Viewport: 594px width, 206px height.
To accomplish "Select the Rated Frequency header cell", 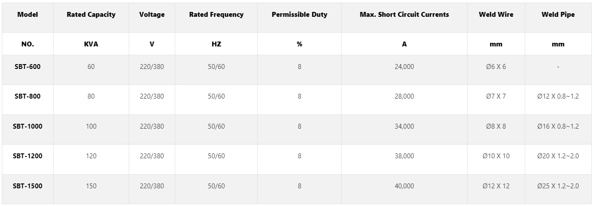I will pyautogui.click(x=216, y=15).
